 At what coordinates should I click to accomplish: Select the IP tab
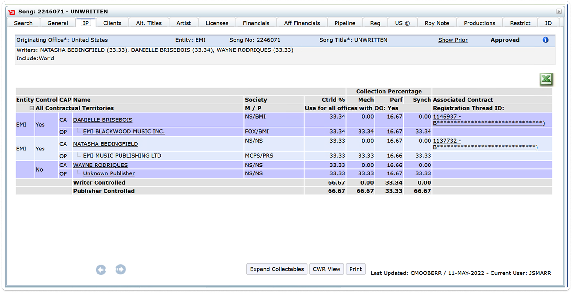[86, 23]
